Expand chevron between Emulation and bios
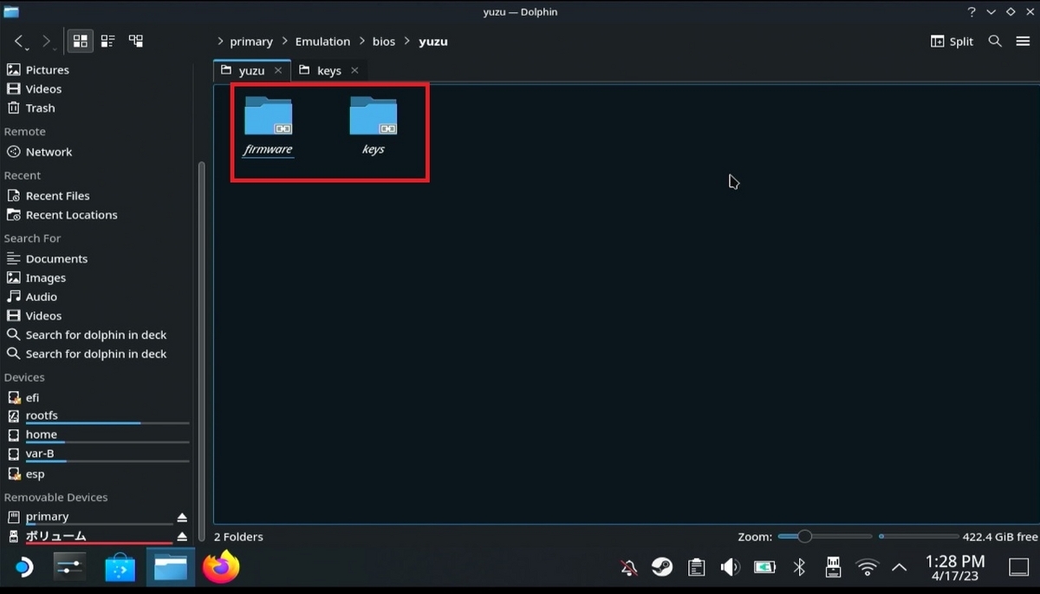The height and width of the screenshot is (594, 1040). point(361,42)
